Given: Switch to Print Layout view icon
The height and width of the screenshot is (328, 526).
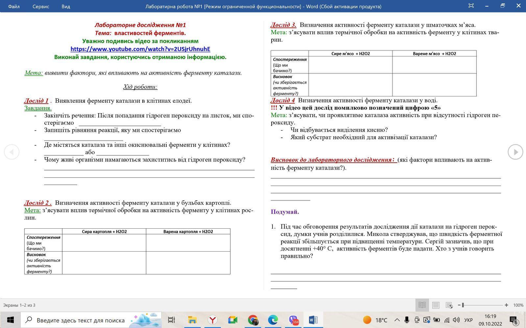Looking at the screenshot, I should (436, 305).
